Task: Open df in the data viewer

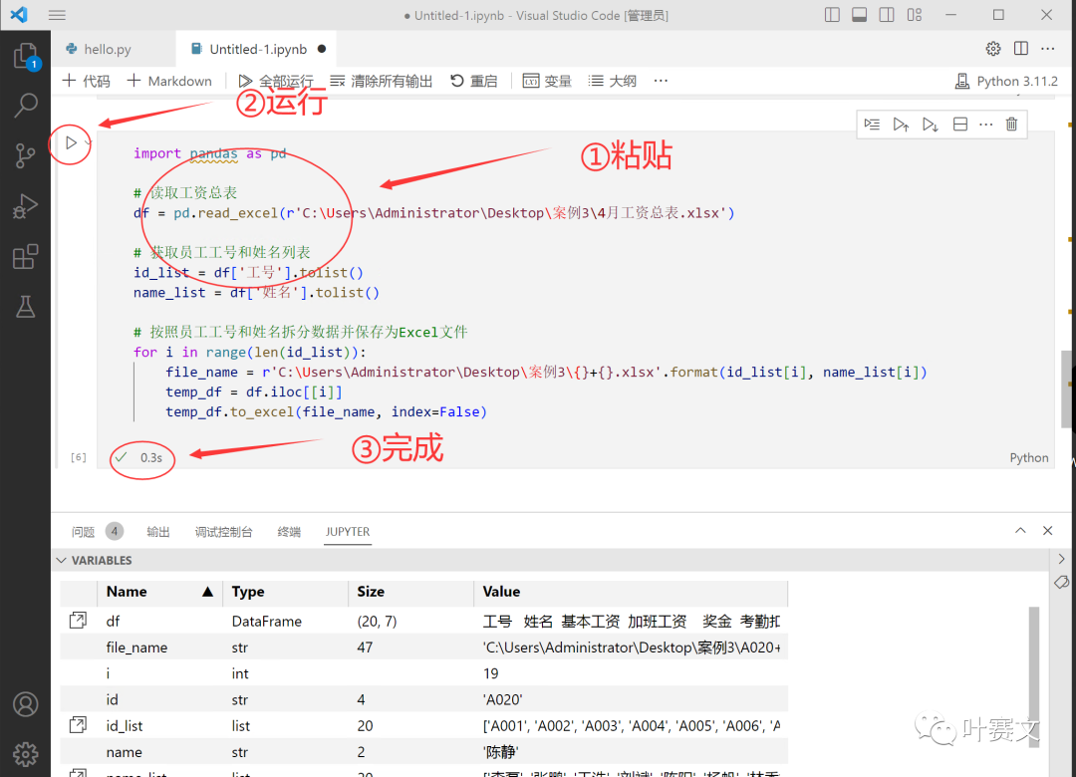Action: 78,620
